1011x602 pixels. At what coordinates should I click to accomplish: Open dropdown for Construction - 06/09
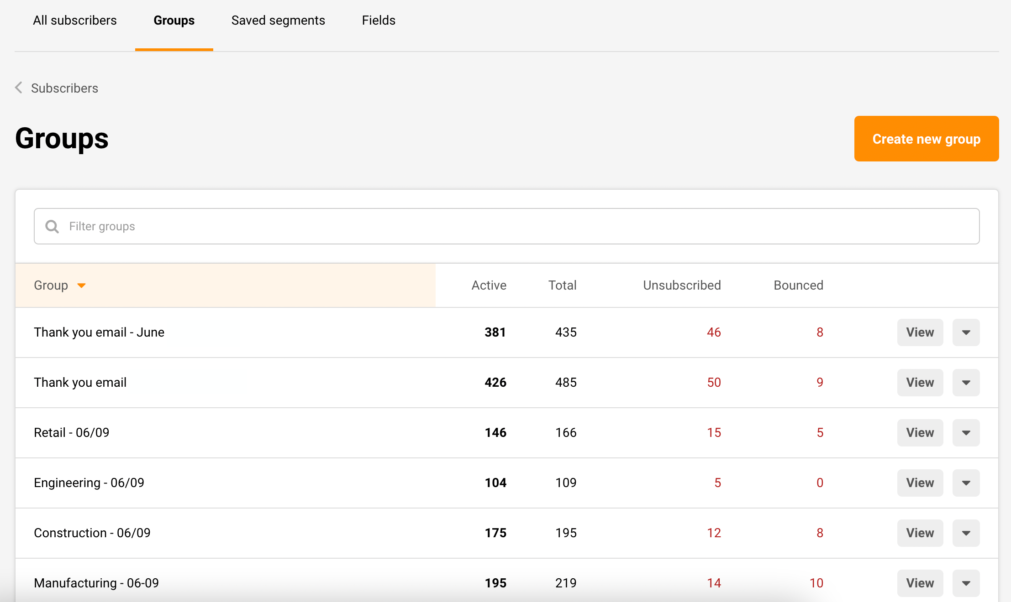966,533
